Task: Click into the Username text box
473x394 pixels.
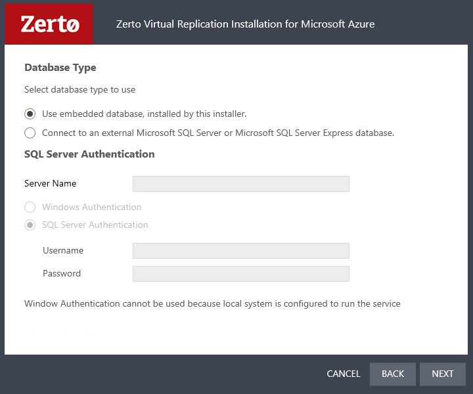Action: 241,251
